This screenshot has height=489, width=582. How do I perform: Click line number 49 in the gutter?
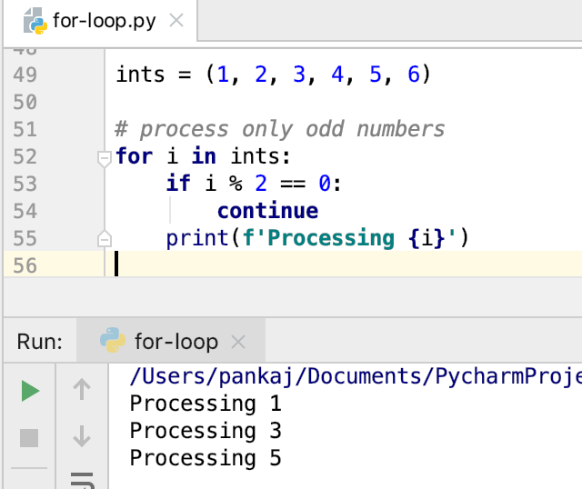pos(25,75)
